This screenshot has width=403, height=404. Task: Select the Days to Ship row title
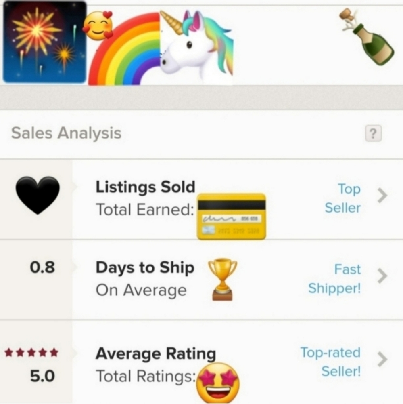[x=145, y=268]
